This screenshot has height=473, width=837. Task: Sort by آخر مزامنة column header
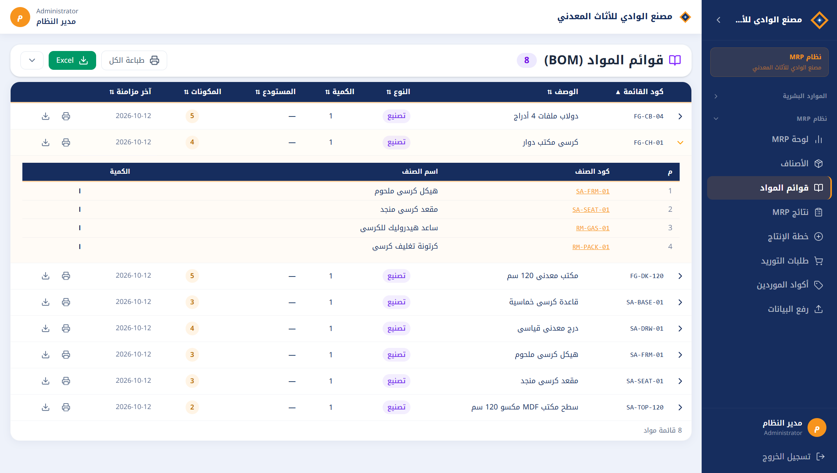click(x=130, y=92)
